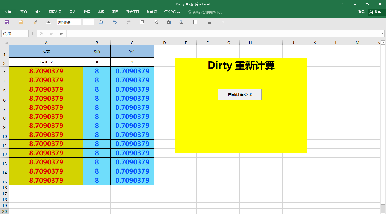
Task: Expand the toolbox icon dropdown arrow
Action: [x=173, y=22]
